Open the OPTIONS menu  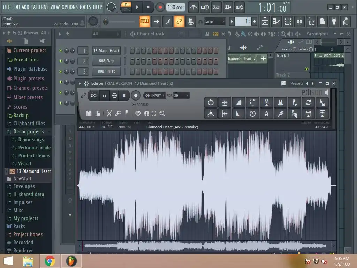70,7
